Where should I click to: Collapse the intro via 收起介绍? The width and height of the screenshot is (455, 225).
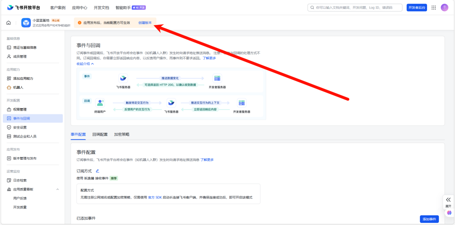tap(85, 64)
